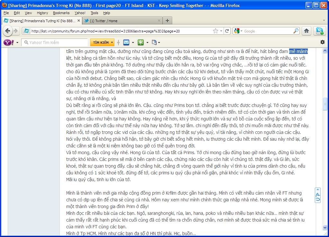Click the site identity favicon in the address bar
Viewport: 329px width, 237px height.
pos(26,31)
